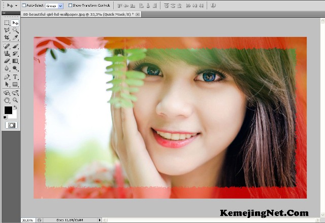Viewport: 325px width, 223px height.
Task: Align right edges
Action: 154,6
